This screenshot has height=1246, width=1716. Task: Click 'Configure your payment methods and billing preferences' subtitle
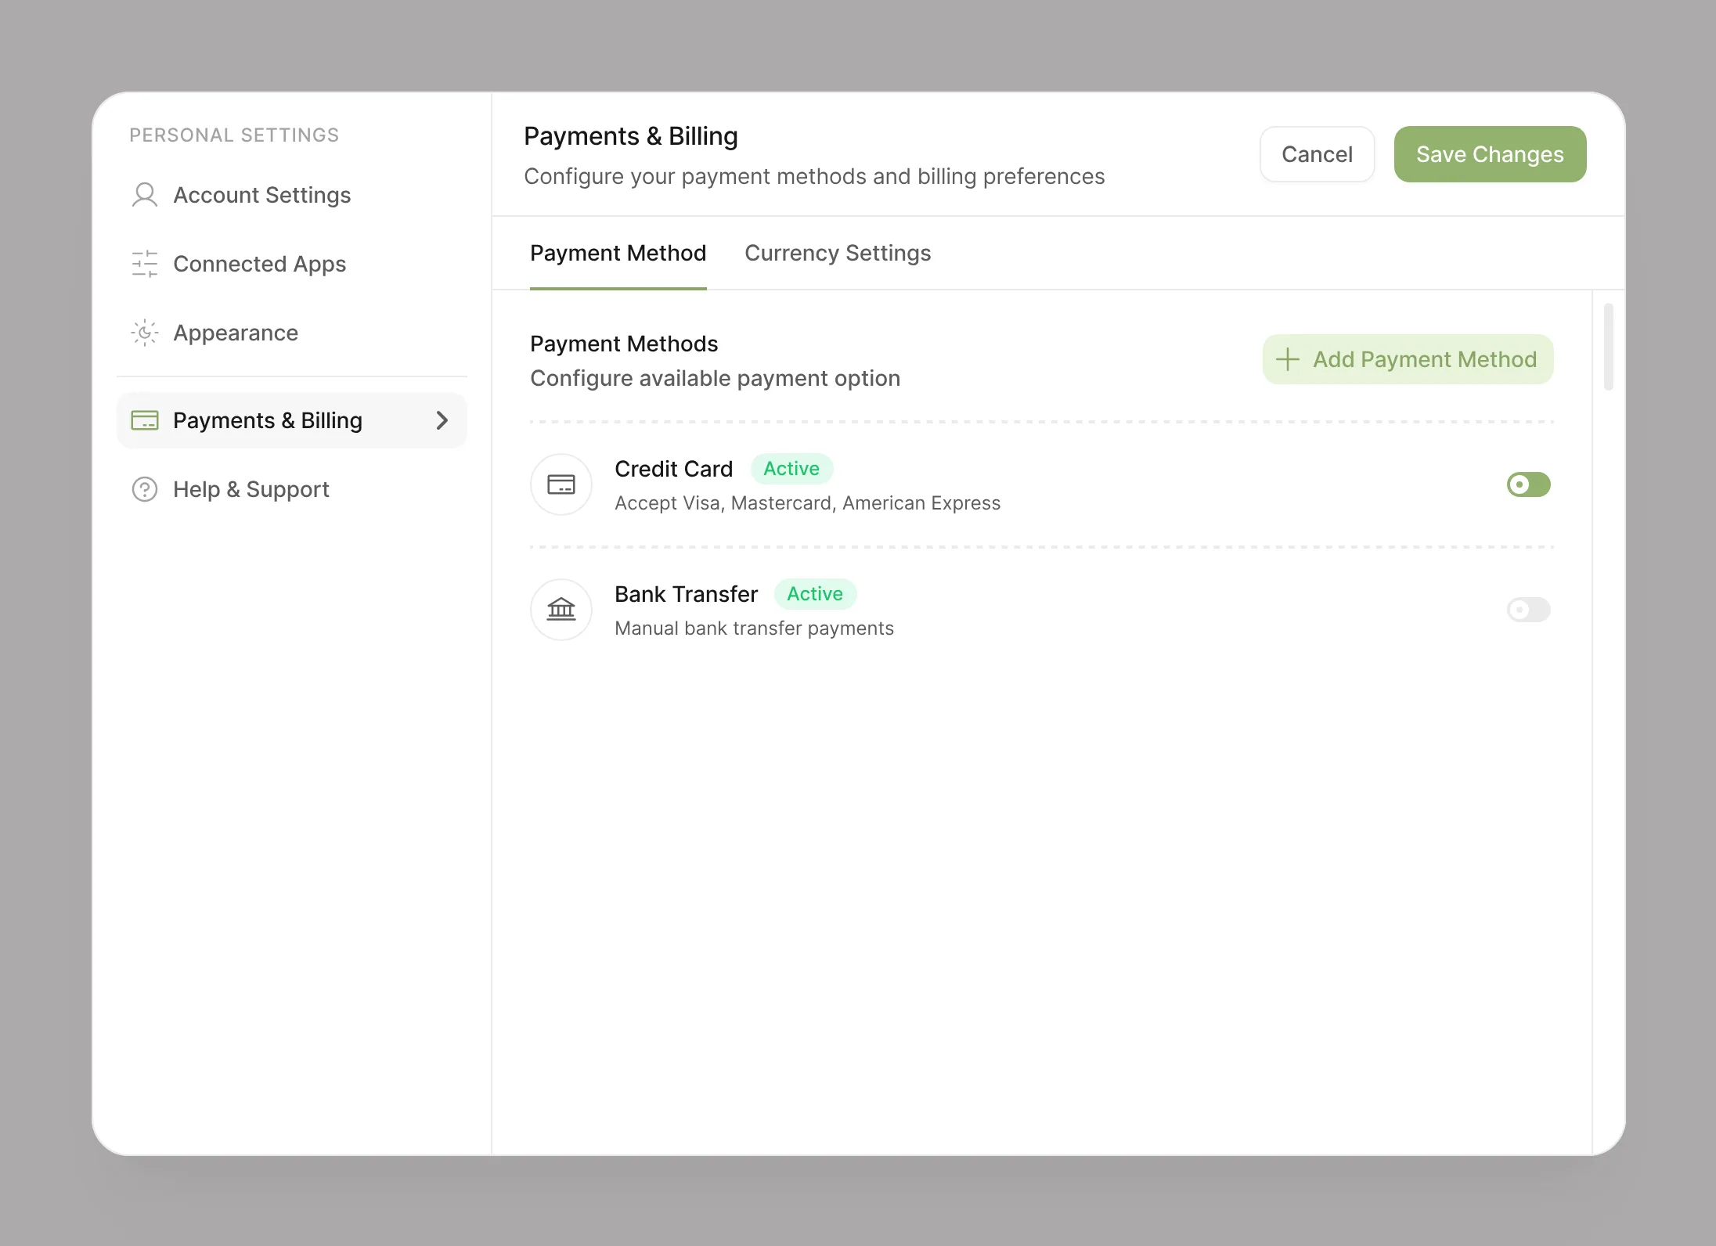point(815,177)
